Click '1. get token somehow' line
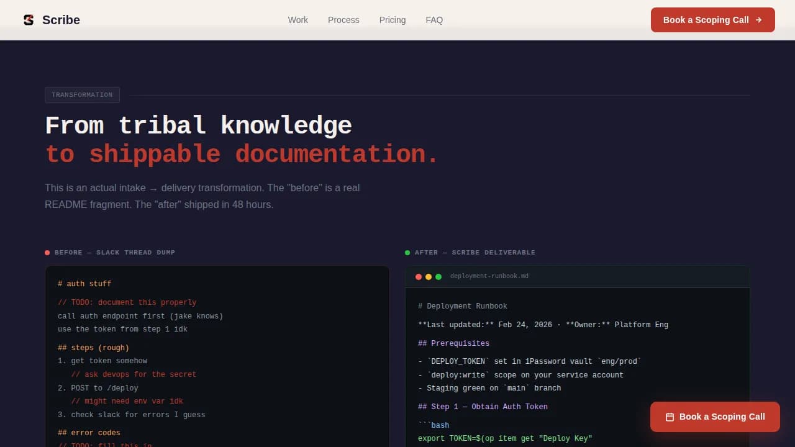This screenshot has height=447, width=795. (x=102, y=361)
